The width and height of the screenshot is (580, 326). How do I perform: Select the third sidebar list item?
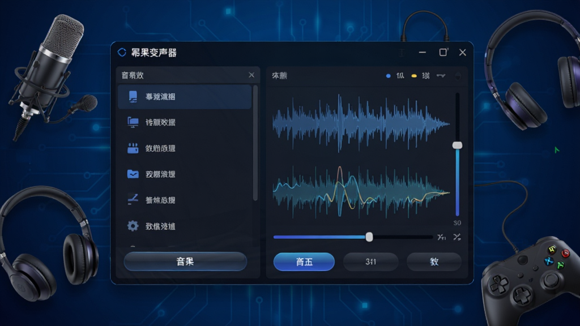(x=185, y=148)
